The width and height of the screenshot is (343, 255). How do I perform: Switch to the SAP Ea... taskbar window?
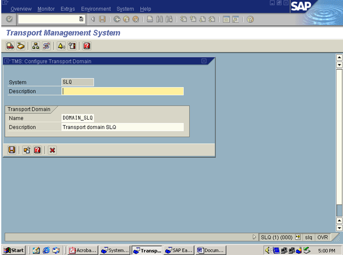[x=179, y=250]
